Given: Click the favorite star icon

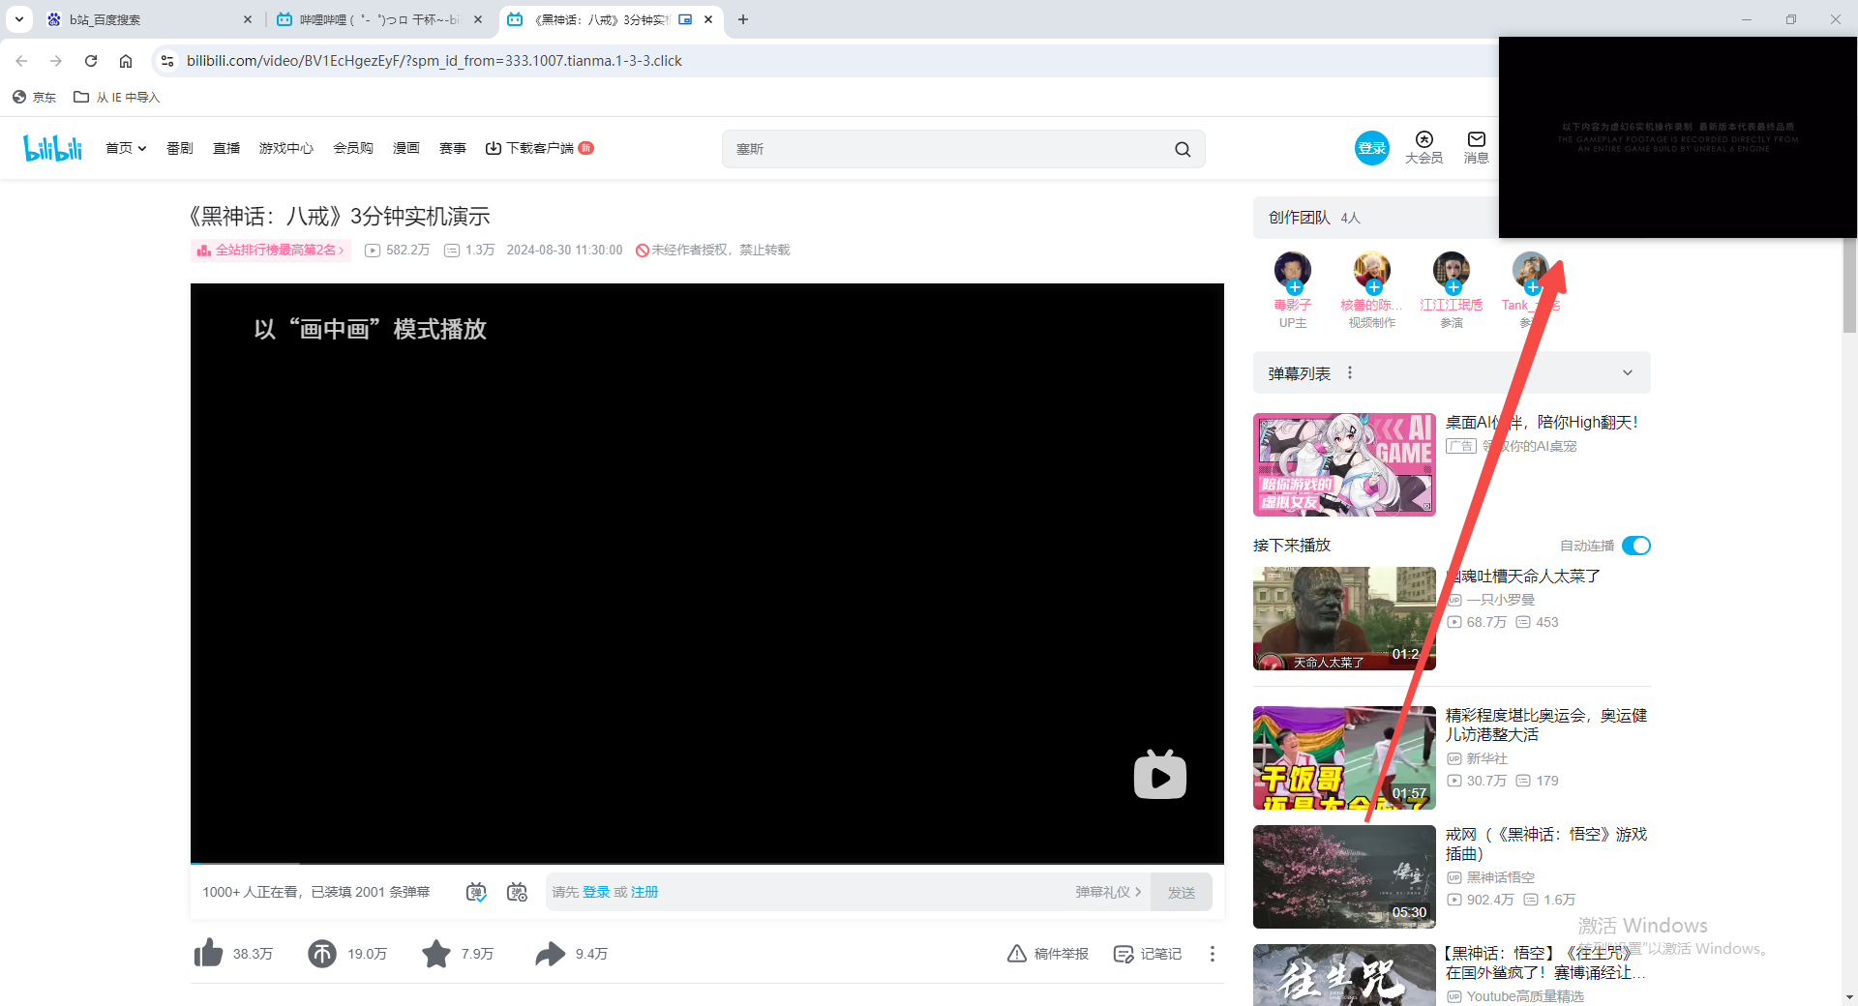Looking at the screenshot, I should pyautogui.click(x=436, y=954).
